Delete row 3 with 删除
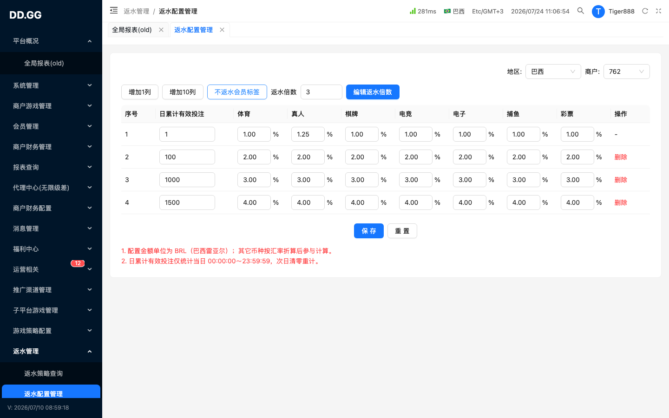 (x=621, y=180)
